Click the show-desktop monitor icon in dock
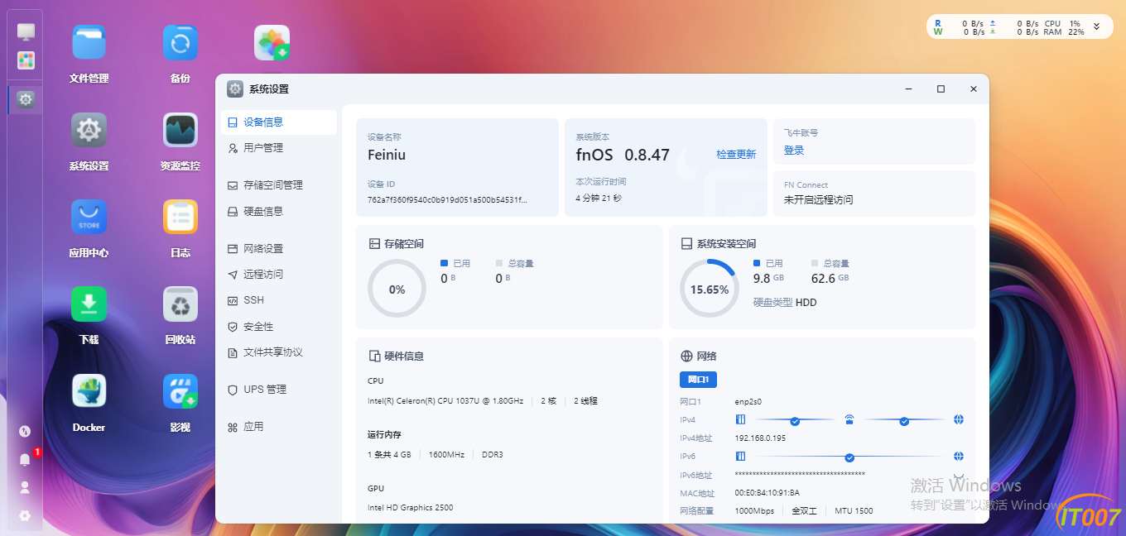This screenshot has width=1126, height=536. [26, 31]
